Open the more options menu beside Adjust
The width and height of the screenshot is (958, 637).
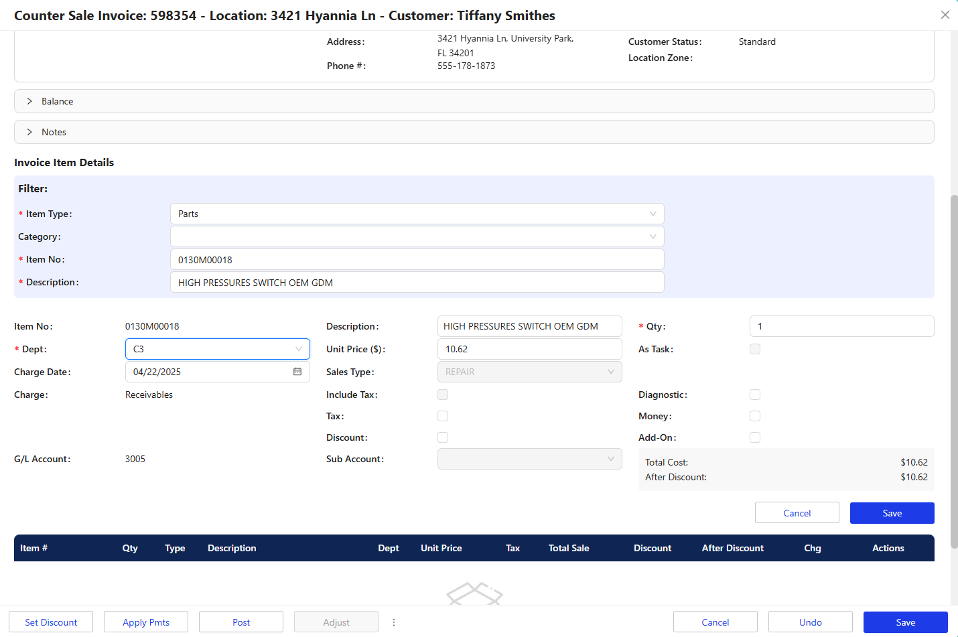394,622
